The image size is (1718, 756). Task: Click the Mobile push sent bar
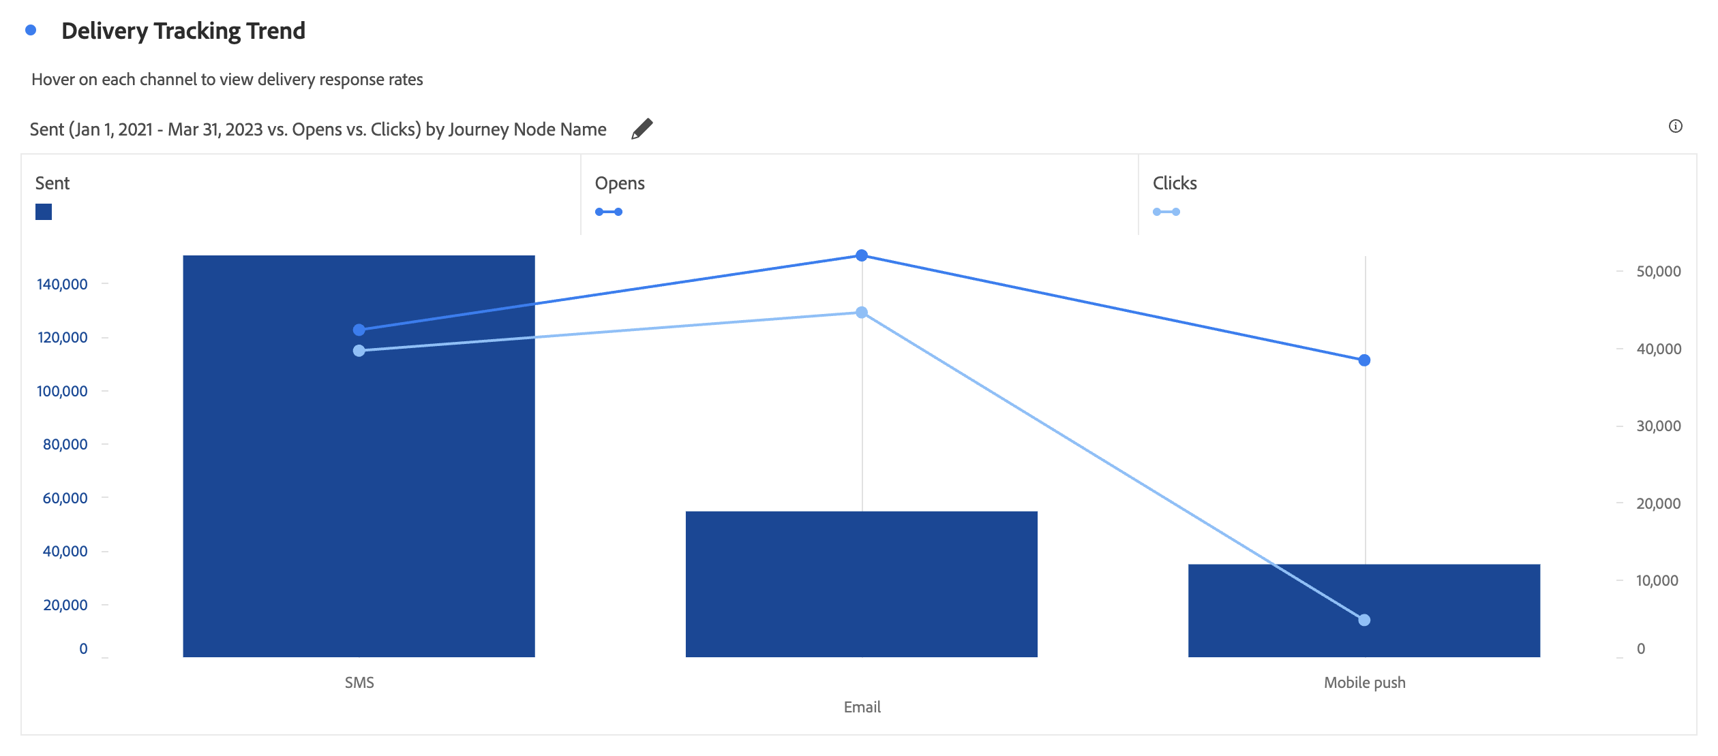[1363, 610]
